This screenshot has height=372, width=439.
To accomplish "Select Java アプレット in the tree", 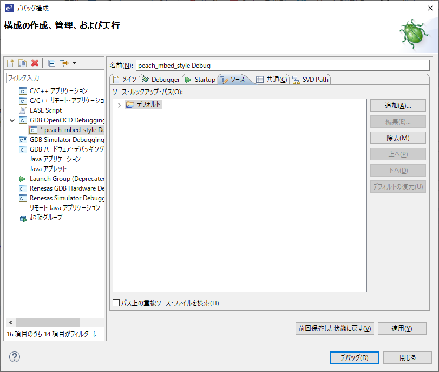I will click(48, 169).
